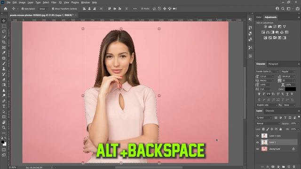Toggle layer filtering on/off switch
The image size is (301, 169).
pyautogui.click(x=299, y=117)
